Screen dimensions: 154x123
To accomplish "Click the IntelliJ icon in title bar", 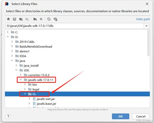I will [7, 4].
